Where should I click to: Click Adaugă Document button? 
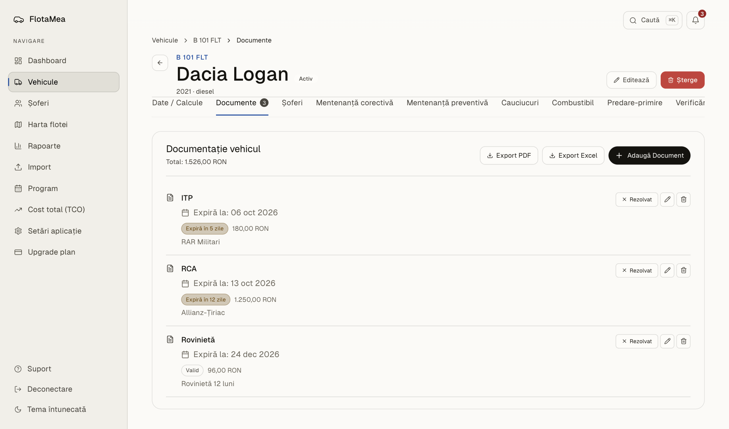click(x=649, y=155)
